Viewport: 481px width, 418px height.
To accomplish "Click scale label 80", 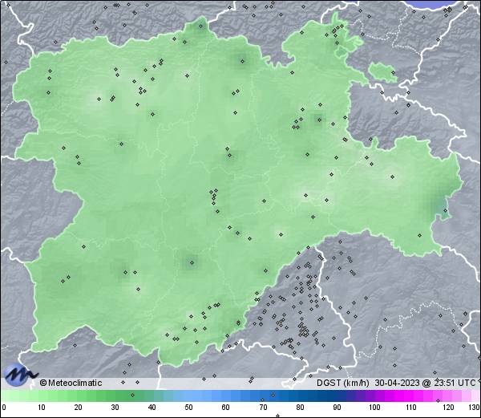I will [300, 408].
